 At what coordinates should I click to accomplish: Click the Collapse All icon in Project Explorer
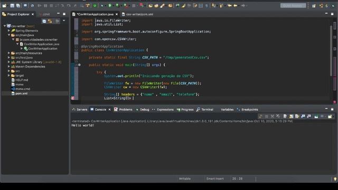(x=44, y=21)
